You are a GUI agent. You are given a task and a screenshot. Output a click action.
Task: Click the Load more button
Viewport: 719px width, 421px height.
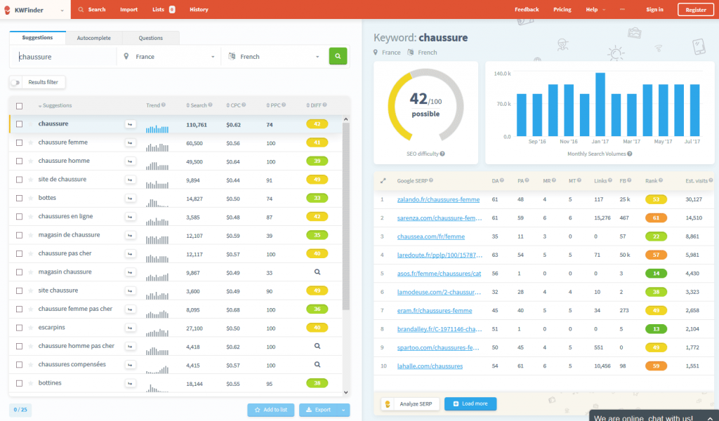click(470, 403)
